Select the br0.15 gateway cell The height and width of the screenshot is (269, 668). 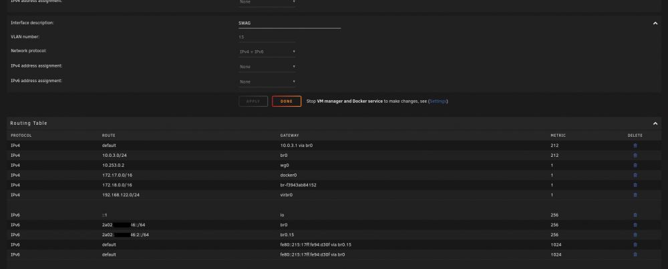coord(287,235)
